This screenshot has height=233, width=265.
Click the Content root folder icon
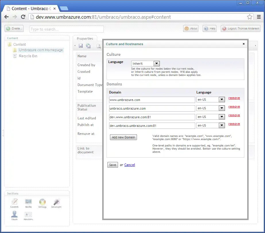10,44
